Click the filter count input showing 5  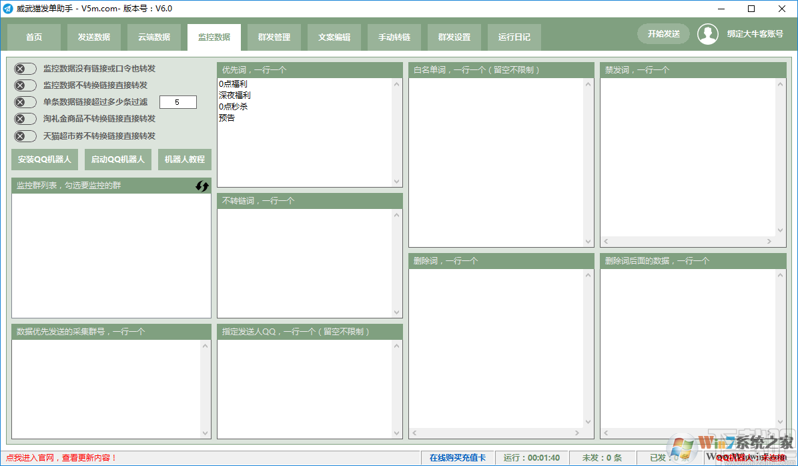click(x=177, y=102)
